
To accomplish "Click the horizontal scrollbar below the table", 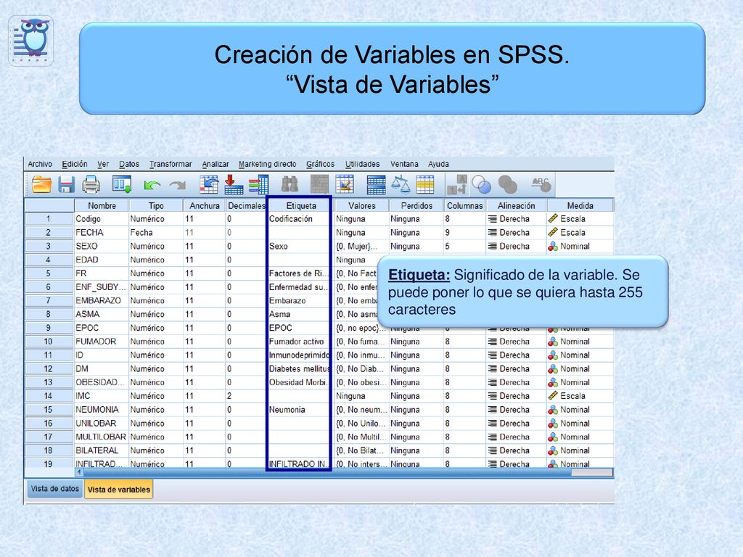I will coord(327,472).
